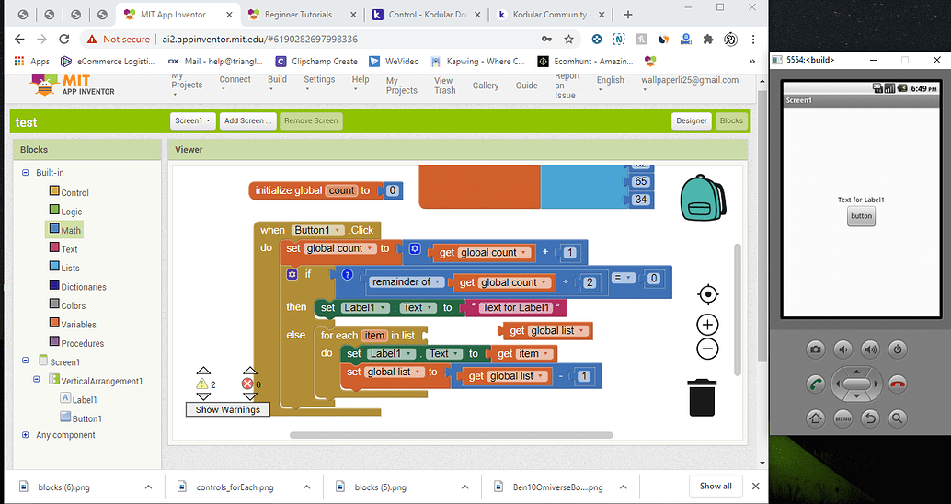Open the Screen1 dropdown button
Screen dimensions: 951x504
click(193, 120)
